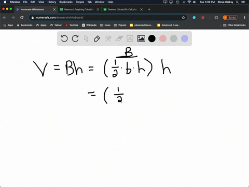Choose the pen drawing tool

point(97,38)
